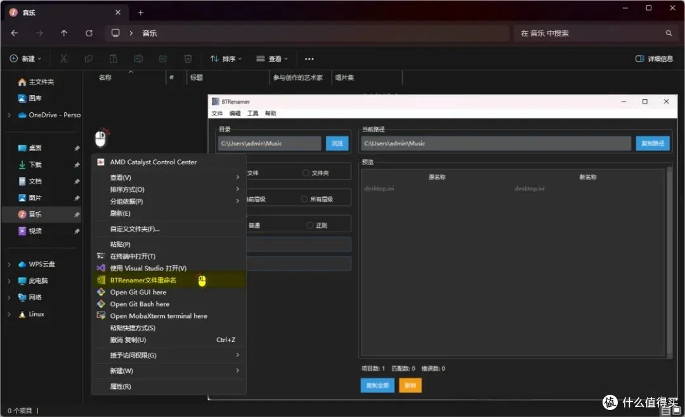The height and width of the screenshot is (417, 685).
Task: Expand 授予访问权限(G) submenu arrow
Action: [x=238, y=355]
